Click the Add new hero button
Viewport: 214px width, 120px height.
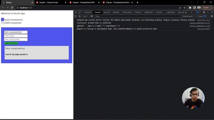pos(11,43)
